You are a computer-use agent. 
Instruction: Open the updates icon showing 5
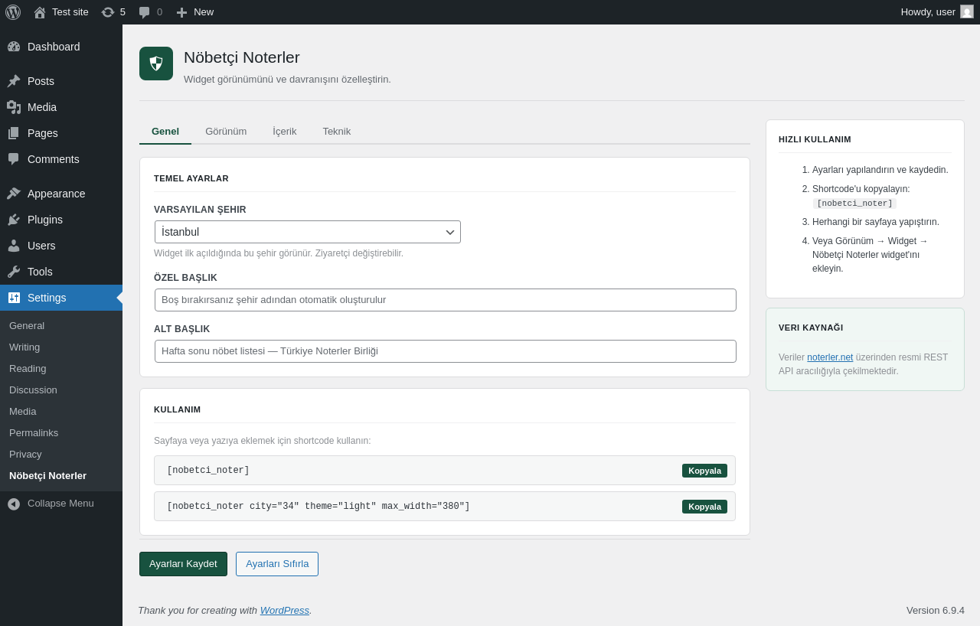(x=108, y=12)
